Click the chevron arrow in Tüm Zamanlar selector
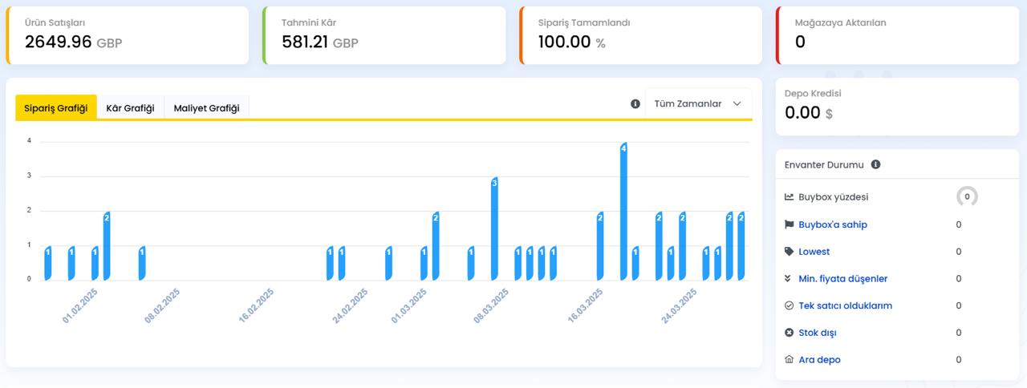This screenshot has height=388, width=1027. 737,104
